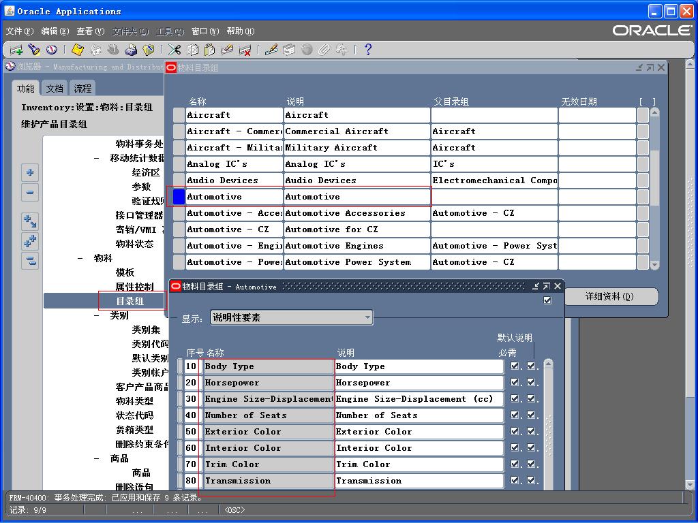This screenshot has width=698, height=523.
Task: Select the 目录组 navigator item
Action: [x=130, y=301]
